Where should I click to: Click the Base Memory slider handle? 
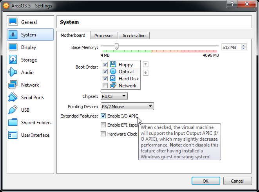click(117, 46)
